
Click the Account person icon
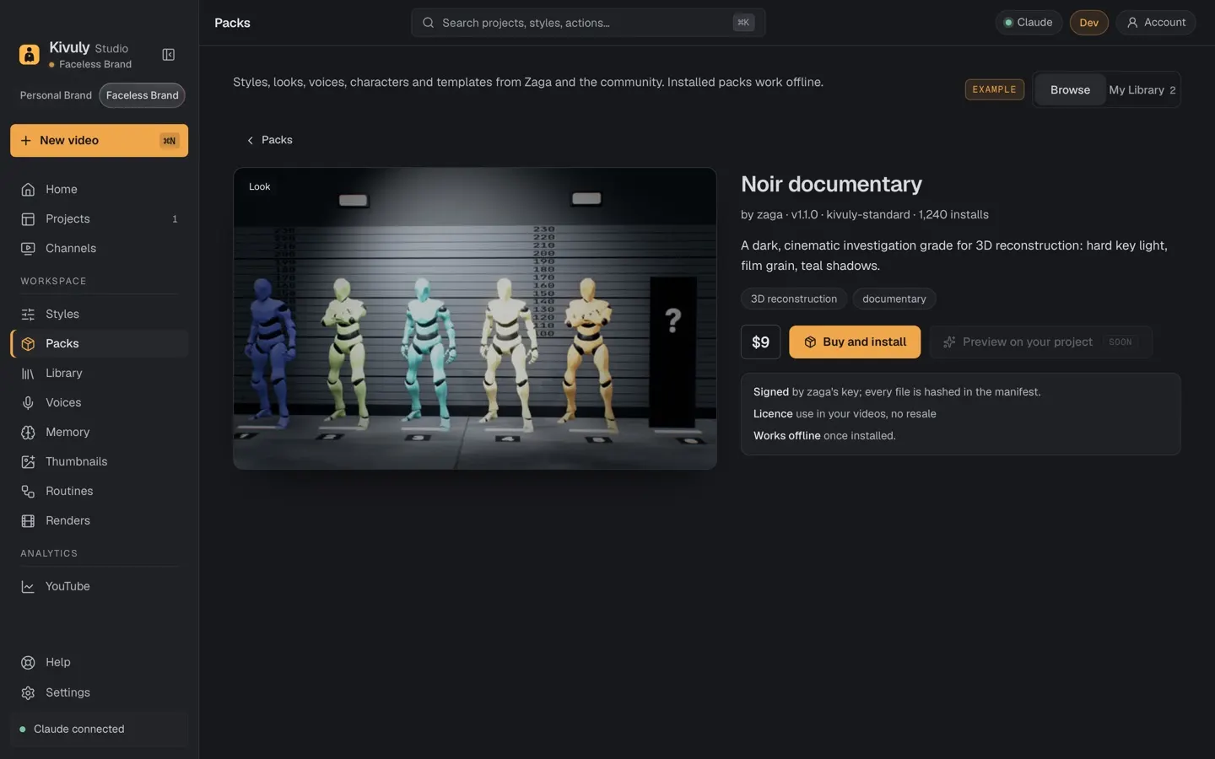[x=1132, y=23]
